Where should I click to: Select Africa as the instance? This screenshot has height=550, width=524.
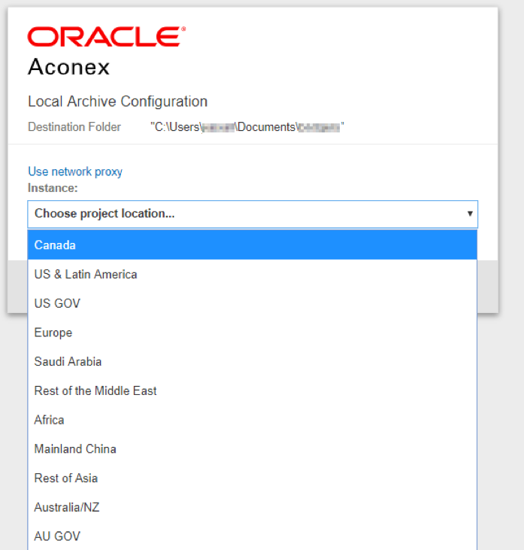point(253,420)
